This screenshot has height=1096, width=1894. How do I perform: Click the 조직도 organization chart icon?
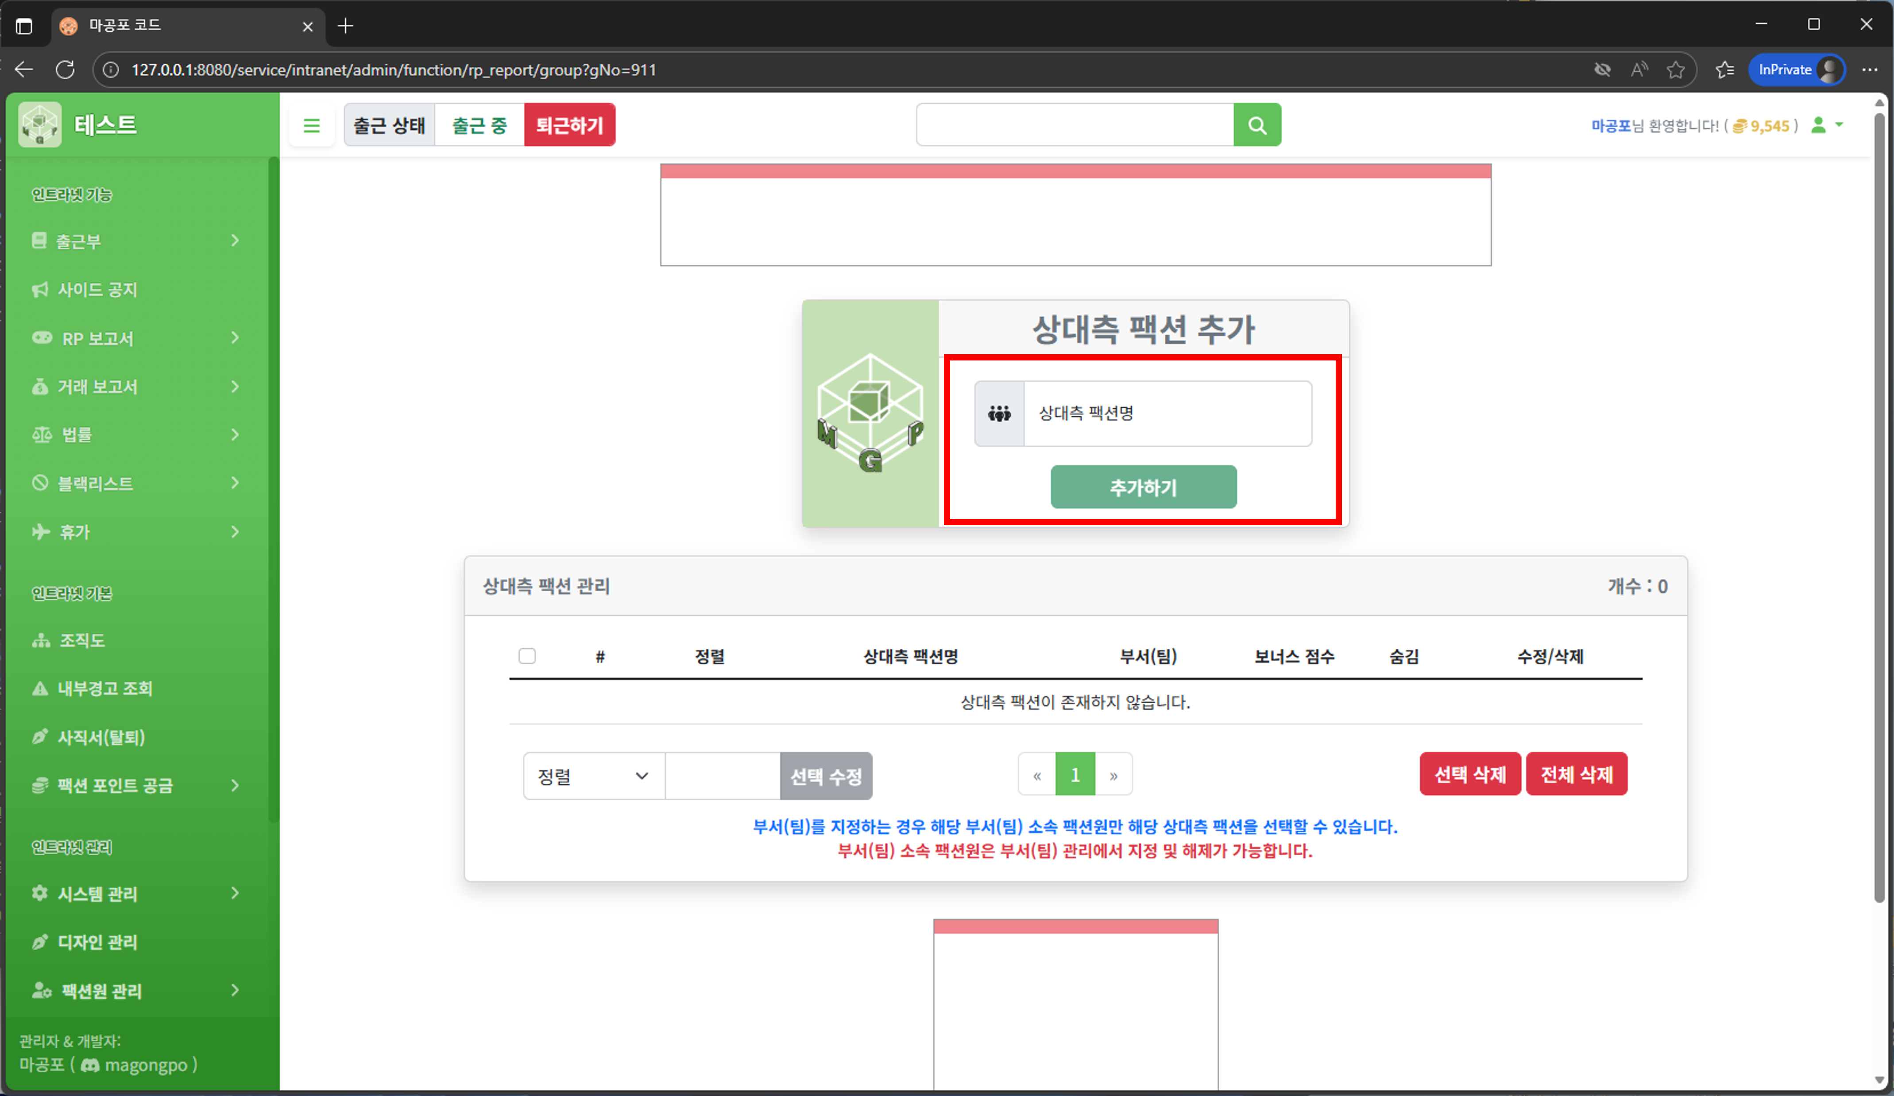(x=41, y=640)
